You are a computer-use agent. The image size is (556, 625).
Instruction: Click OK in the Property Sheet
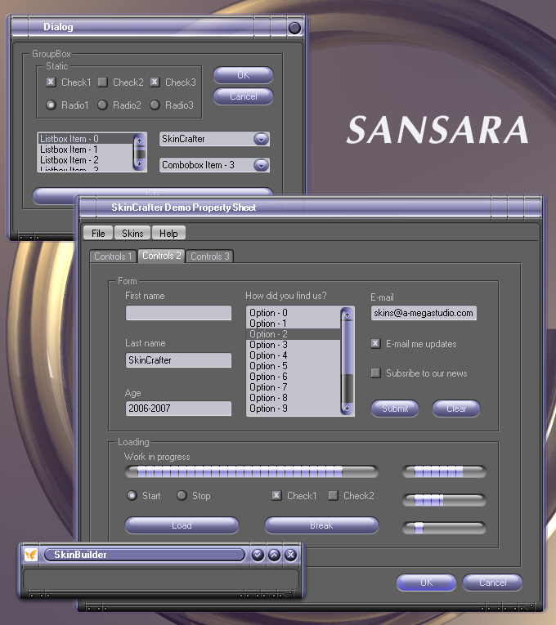point(426,583)
